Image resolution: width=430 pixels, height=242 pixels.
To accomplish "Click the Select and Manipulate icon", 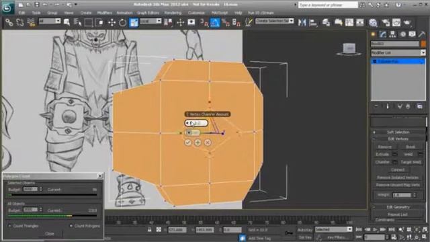I will [x=181, y=22].
